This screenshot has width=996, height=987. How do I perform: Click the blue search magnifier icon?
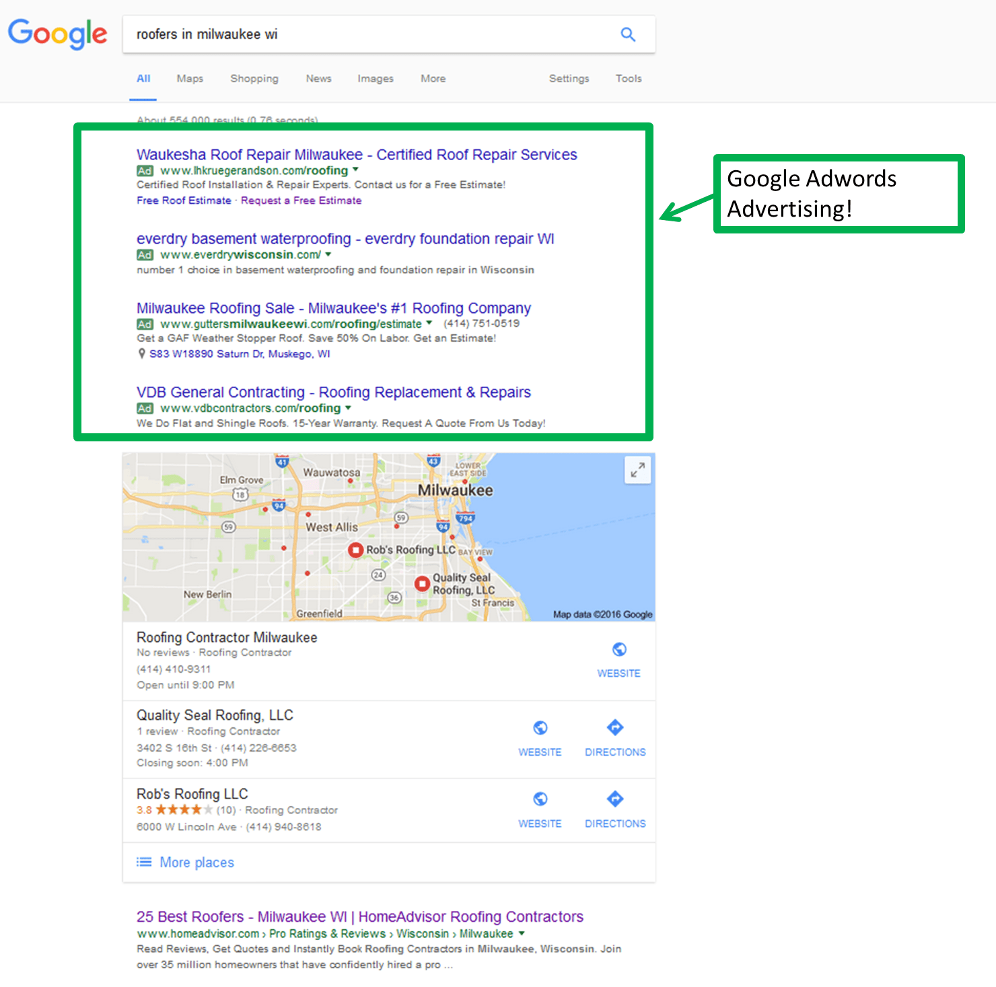coord(627,34)
